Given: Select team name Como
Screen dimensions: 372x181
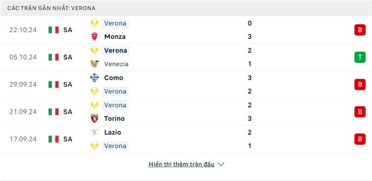Looking at the screenshot, I should pyautogui.click(x=113, y=78).
